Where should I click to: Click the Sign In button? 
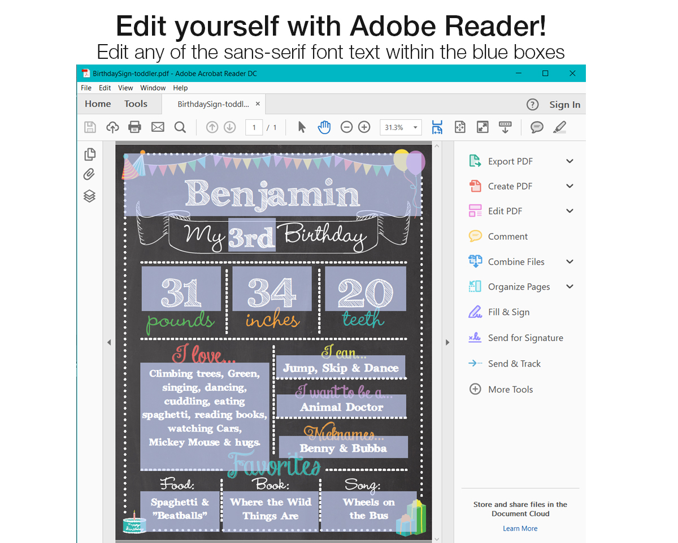(x=564, y=105)
